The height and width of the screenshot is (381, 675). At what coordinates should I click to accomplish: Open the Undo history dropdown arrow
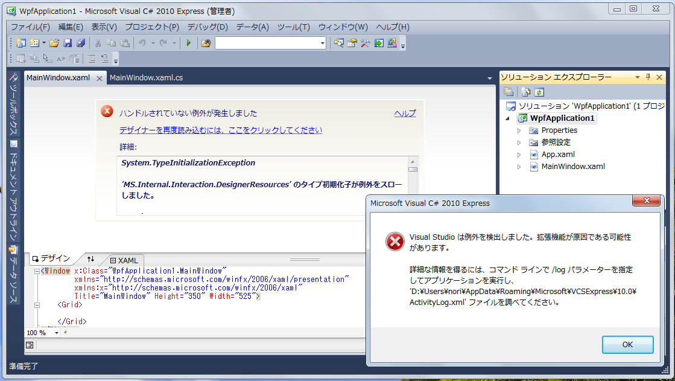(x=153, y=43)
